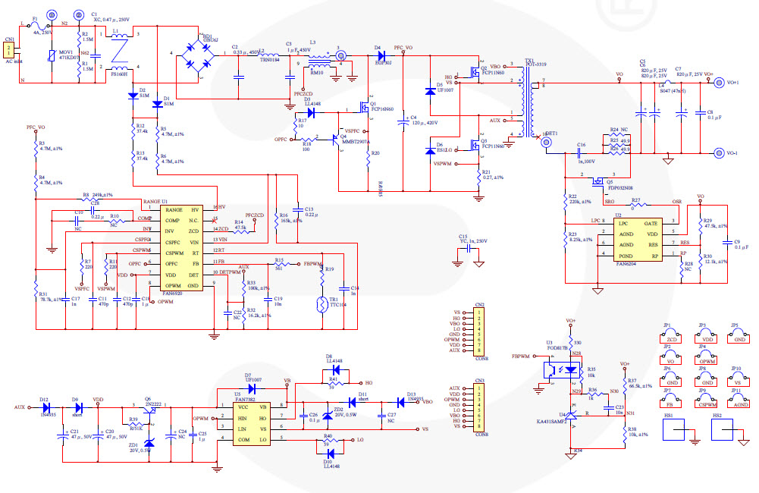
Task: Click the D4 diode symbol
Action: tap(379, 54)
